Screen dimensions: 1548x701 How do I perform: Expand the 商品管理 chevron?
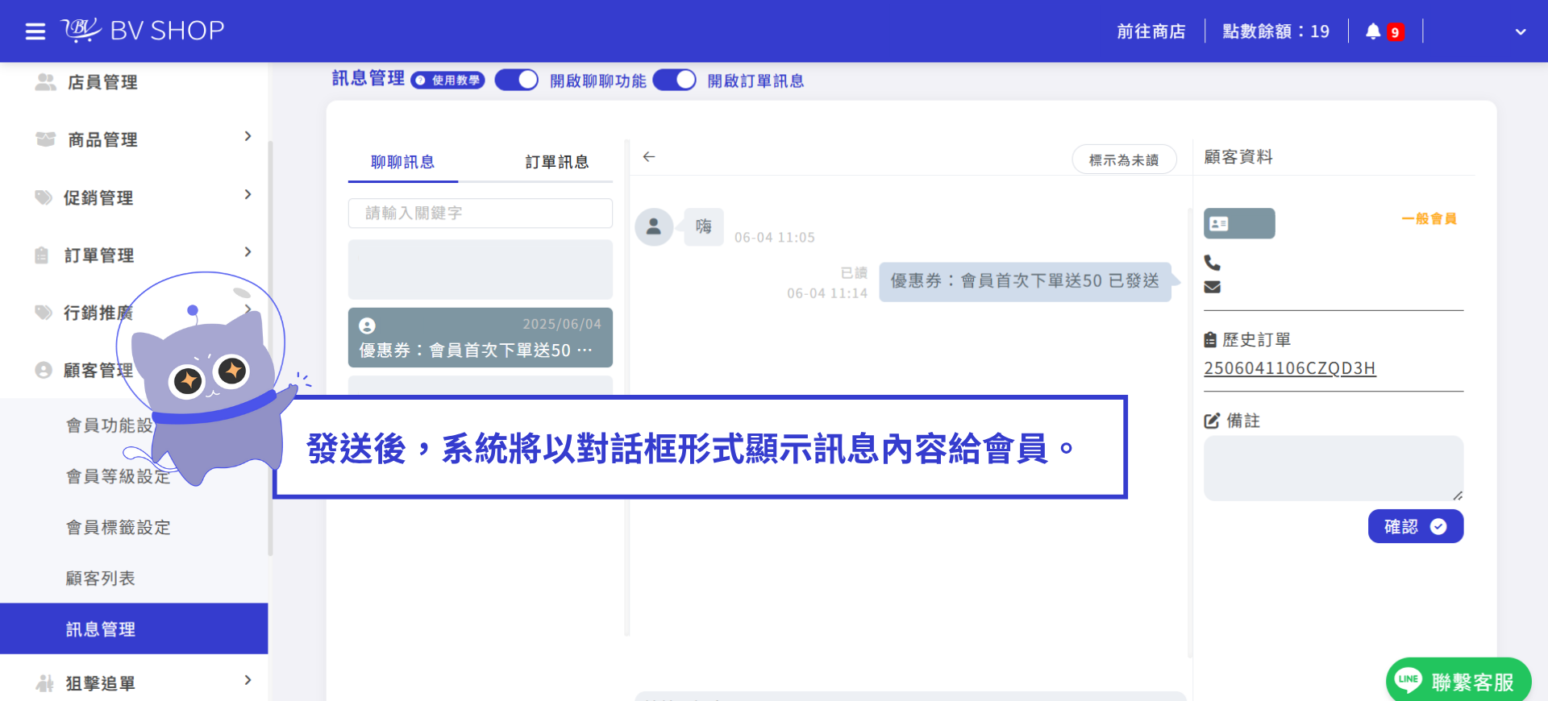pos(248,136)
